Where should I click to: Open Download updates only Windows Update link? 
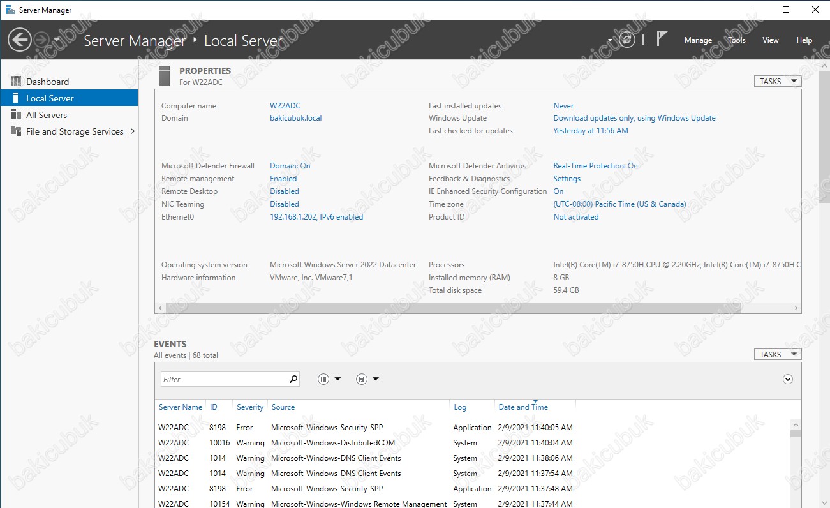[x=634, y=118]
